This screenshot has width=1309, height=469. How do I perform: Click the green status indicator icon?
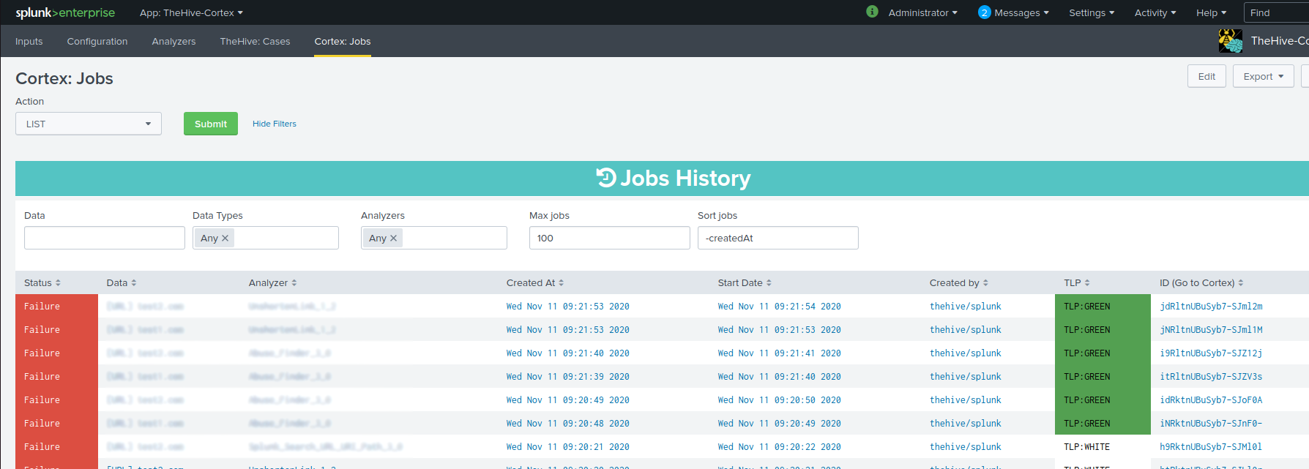872,12
